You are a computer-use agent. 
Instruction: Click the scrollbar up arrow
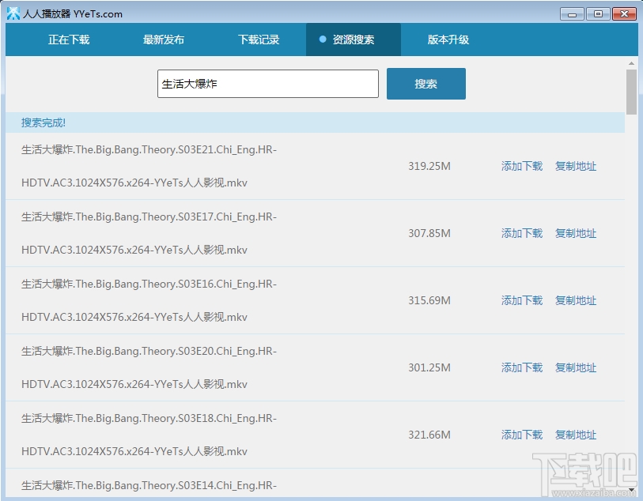[631, 63]
